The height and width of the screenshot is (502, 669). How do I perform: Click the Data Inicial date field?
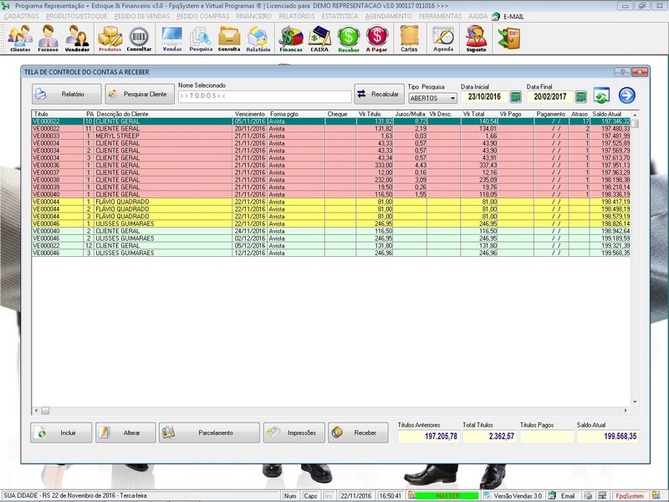click(484, 96)
